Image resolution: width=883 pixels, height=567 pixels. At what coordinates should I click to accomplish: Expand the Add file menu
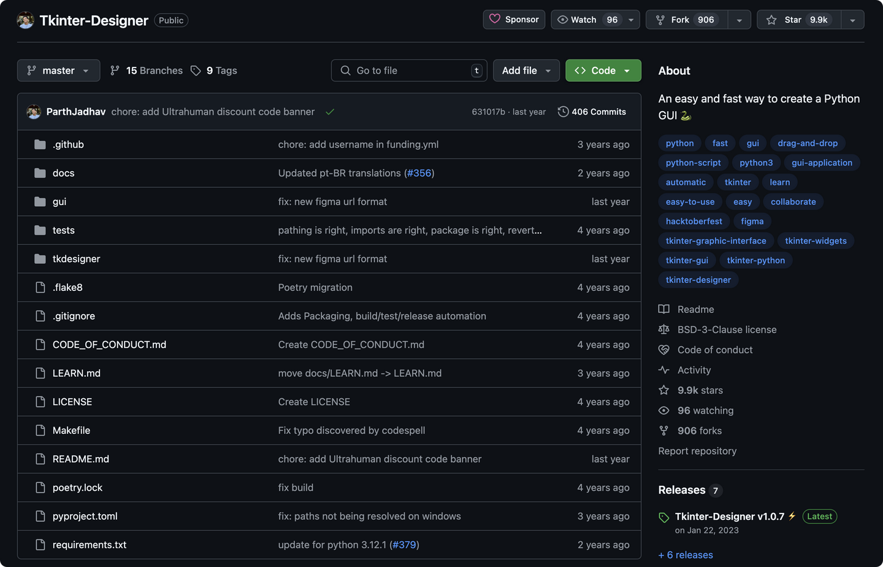pyautogui.click(x=526, y=71)
